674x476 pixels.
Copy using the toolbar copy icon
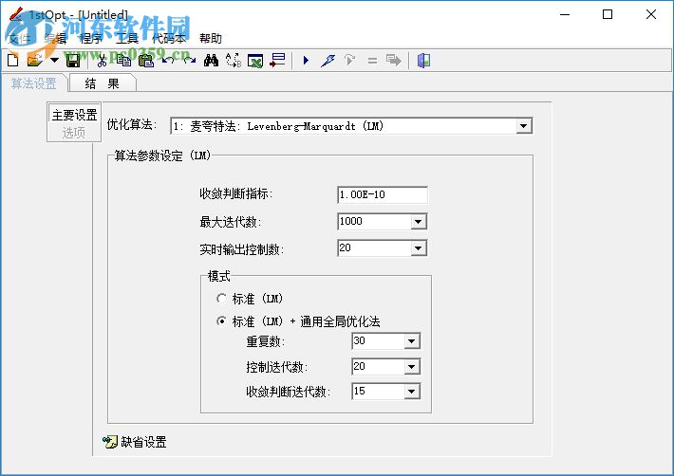click(123, 61)
